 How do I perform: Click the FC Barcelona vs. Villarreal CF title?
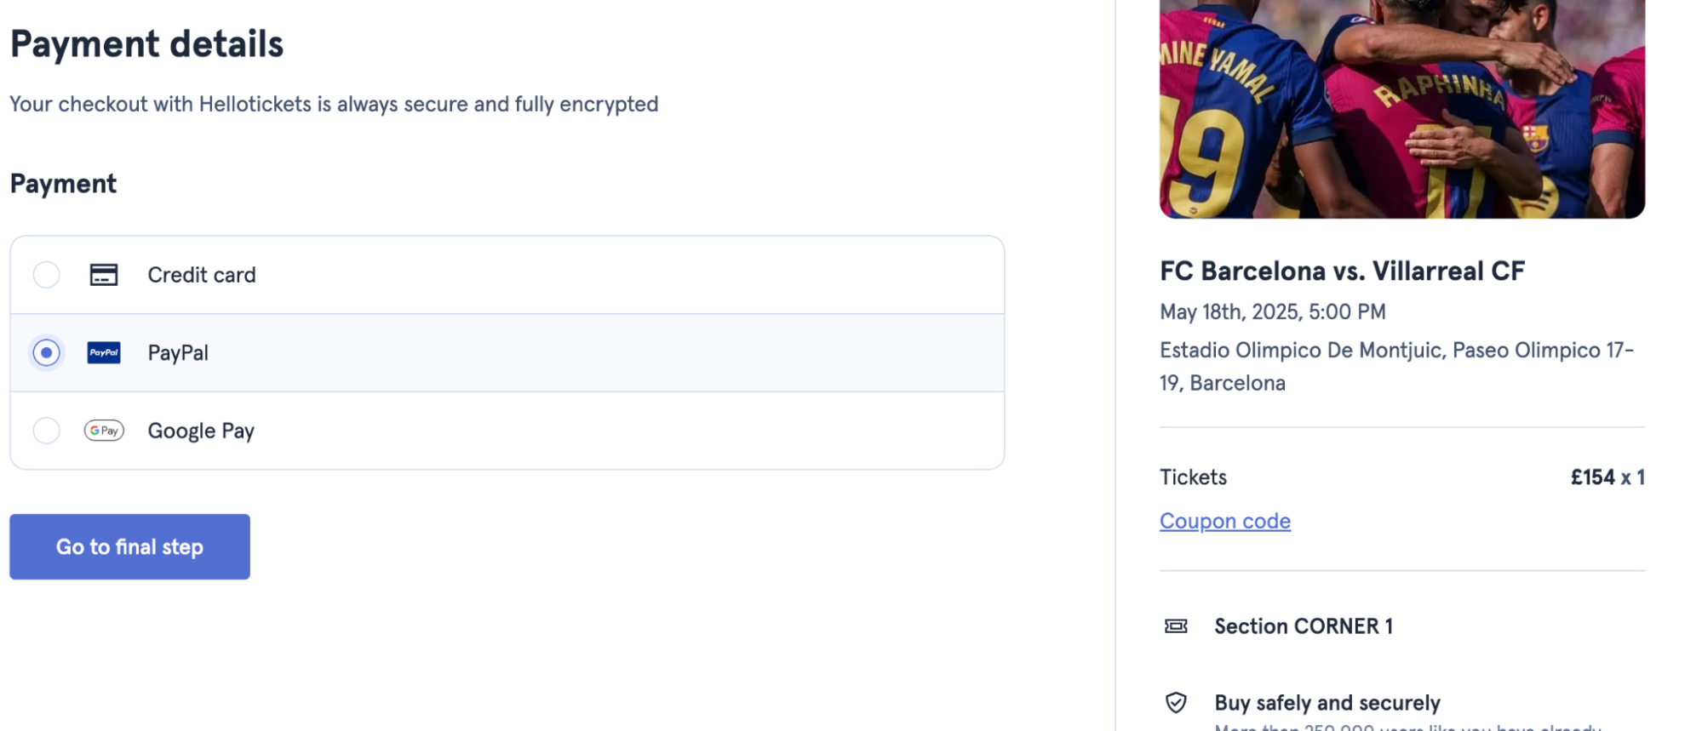point(1343,271)
